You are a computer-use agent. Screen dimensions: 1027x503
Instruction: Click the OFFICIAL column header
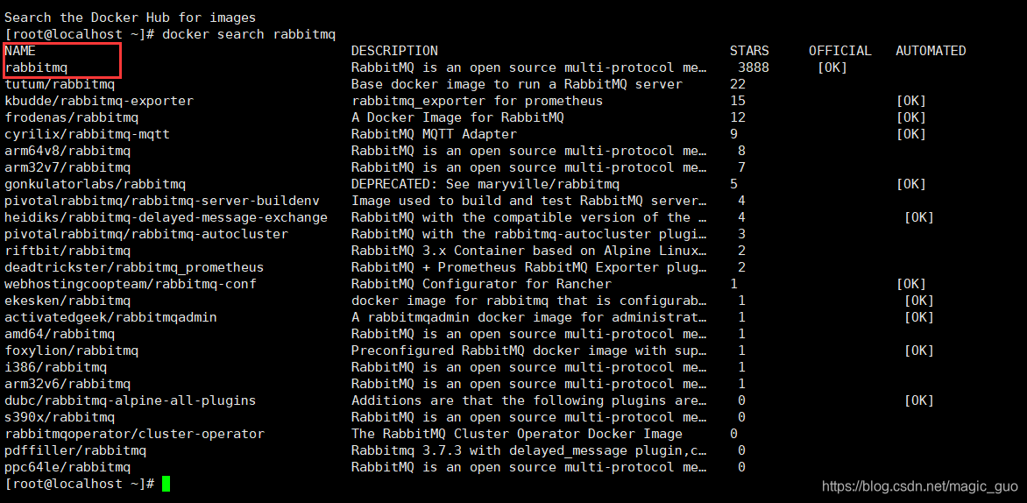coord(839,51)
